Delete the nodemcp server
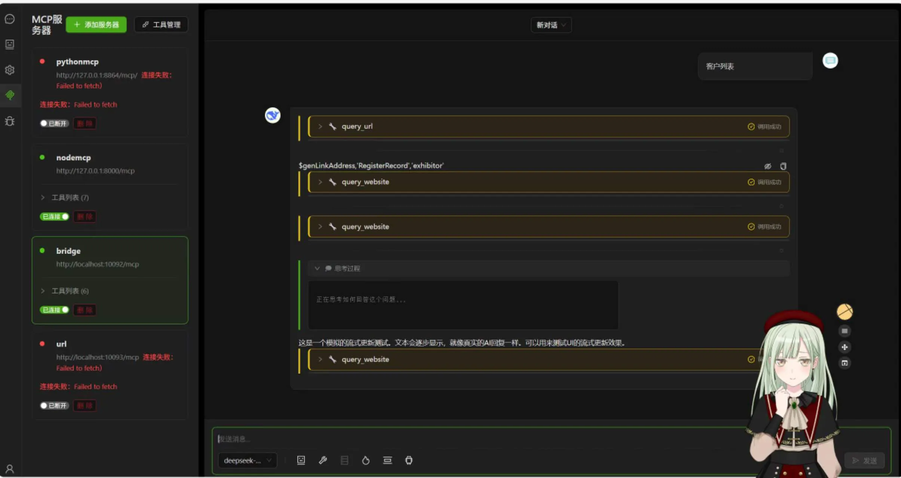Viewport: 901px width, 478px height. pyautogui.click(x=85, y=217)
